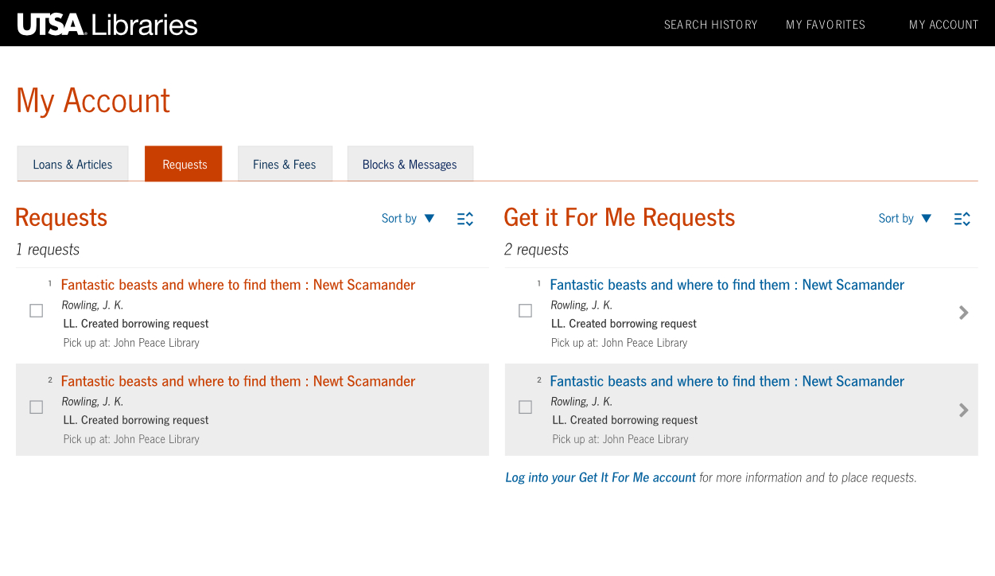Image resolution: width=995 pixels, height=576 pixels.
Task: Check the first Get it For Me request checkbox
Action: tap(525, 310)
